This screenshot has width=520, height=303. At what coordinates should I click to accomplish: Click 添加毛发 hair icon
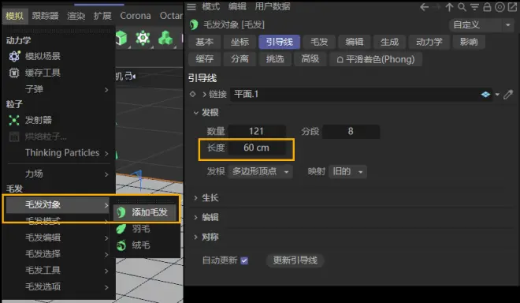[x=121, y=212]
